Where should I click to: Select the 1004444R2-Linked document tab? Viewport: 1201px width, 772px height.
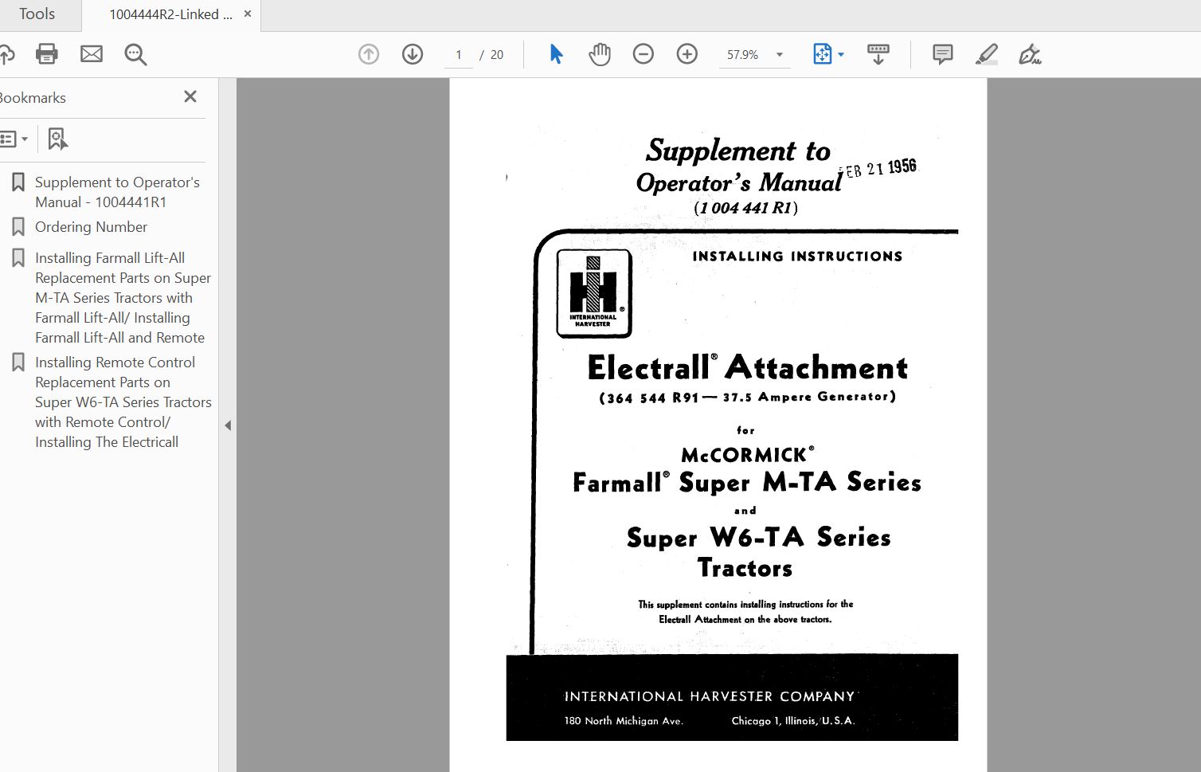click(170, 14)
